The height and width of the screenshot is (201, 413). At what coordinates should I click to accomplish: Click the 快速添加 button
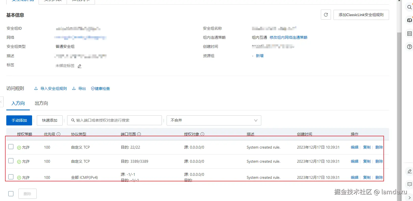pyautogui.click(x=50, y=120)
